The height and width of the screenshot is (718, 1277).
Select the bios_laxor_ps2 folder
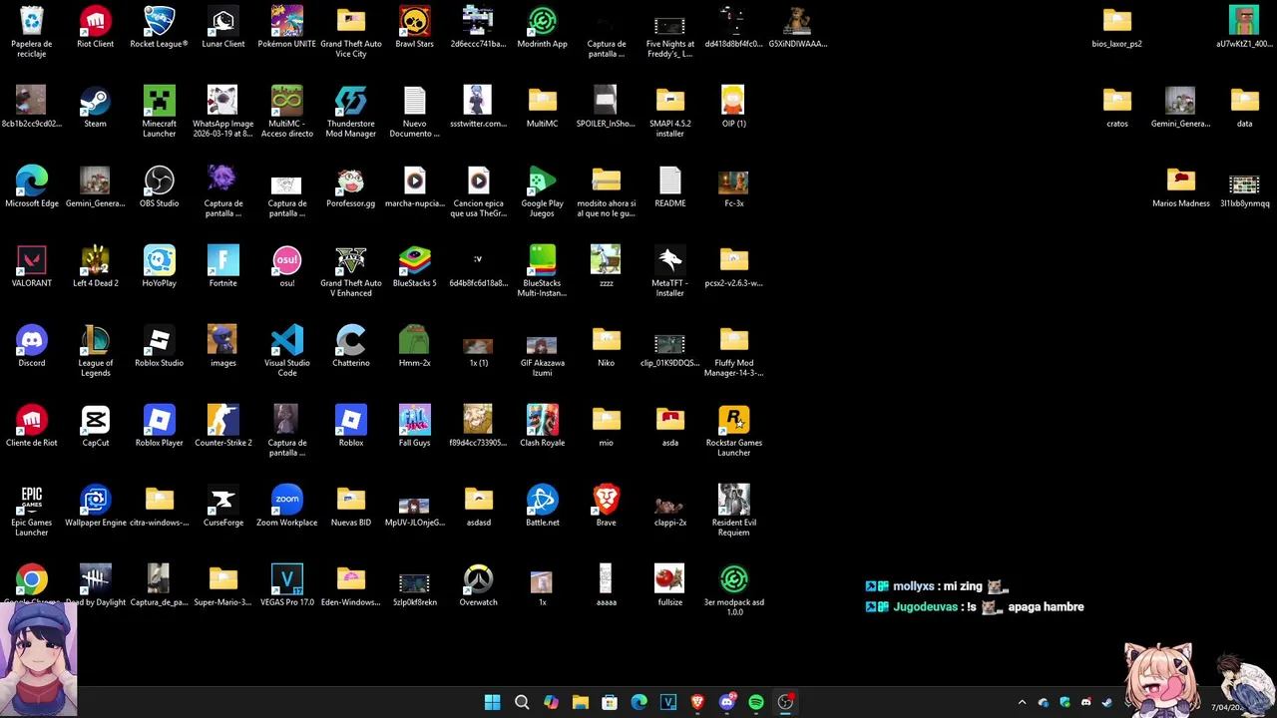[x=1116, y=27]
